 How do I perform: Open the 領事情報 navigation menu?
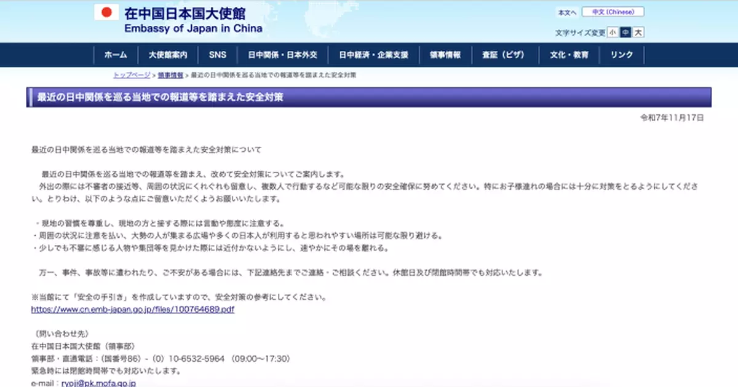444,55
